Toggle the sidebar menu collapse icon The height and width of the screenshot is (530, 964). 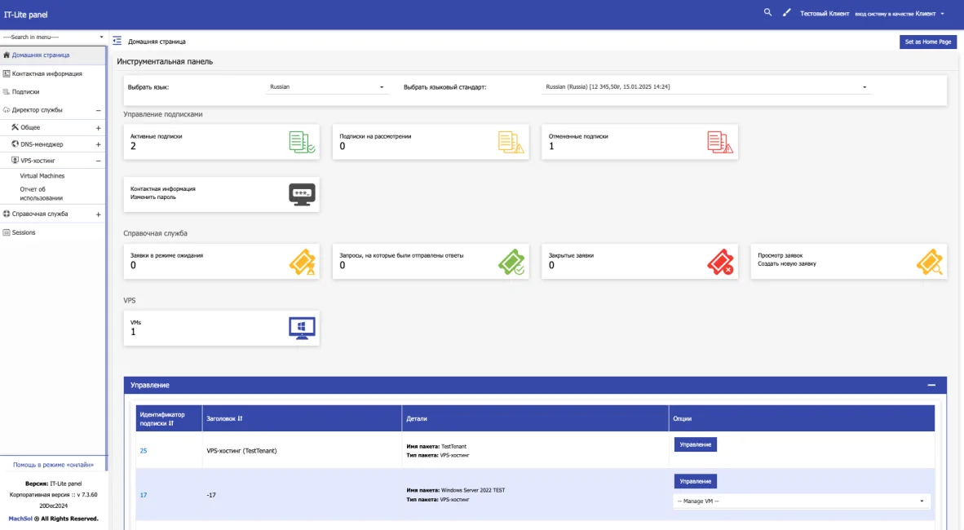[x=117, y=41]
